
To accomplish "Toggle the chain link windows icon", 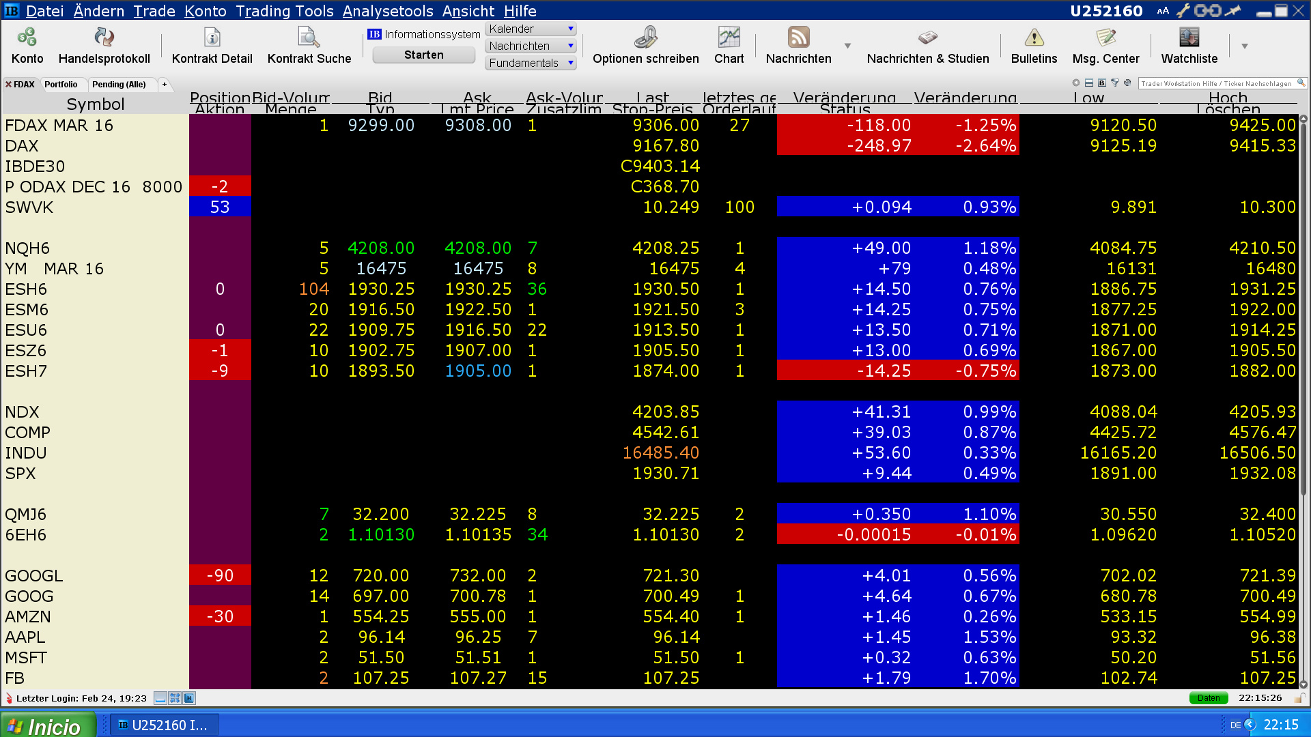I will coord(1207,10).
